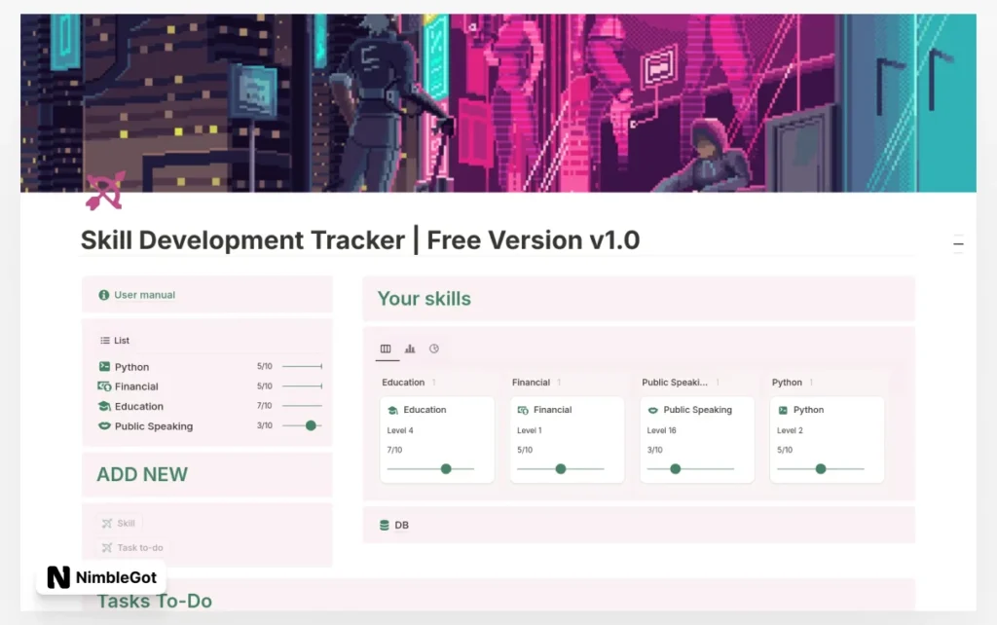Viewport: 997px width, 625px height.
Task: Click the table of contents marker at right
Action: click(x=958, y=244)
